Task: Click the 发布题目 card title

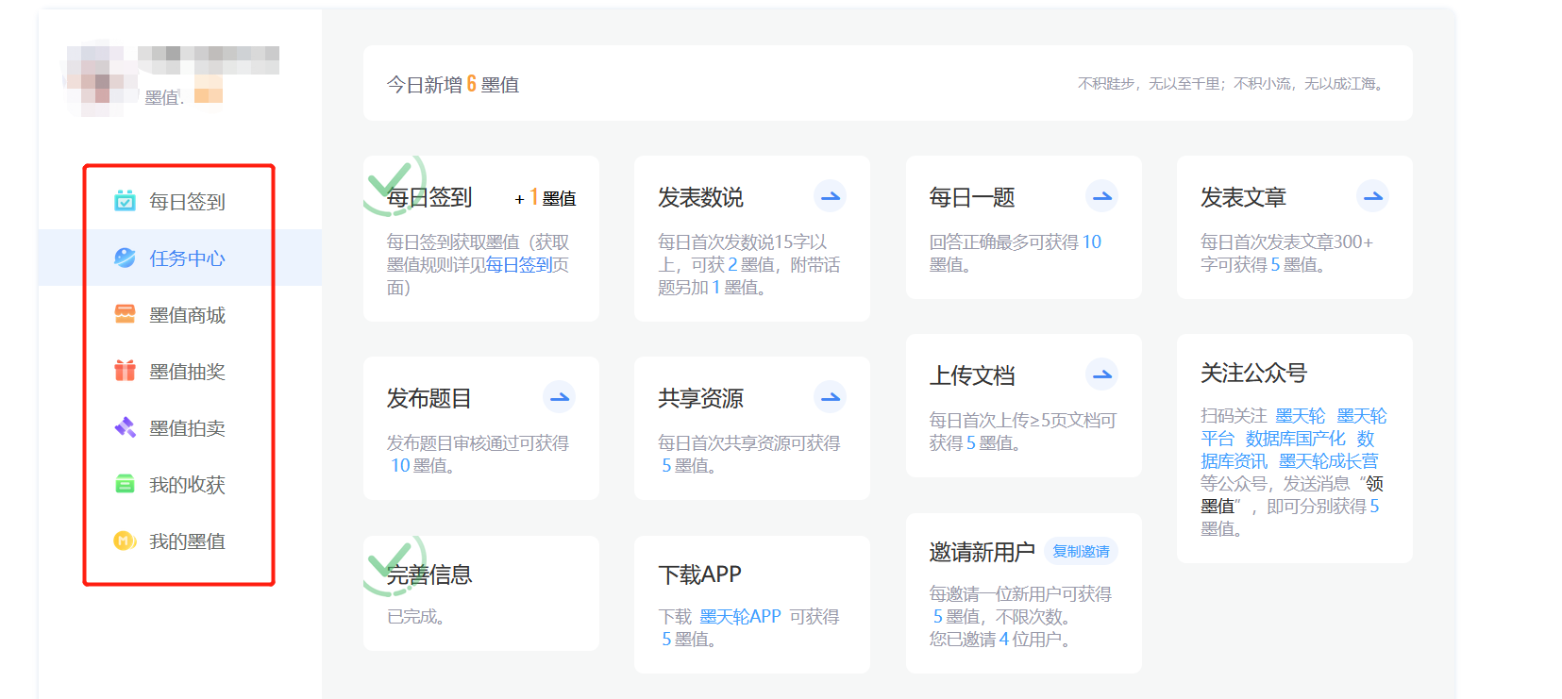Action: click(429, 398)
